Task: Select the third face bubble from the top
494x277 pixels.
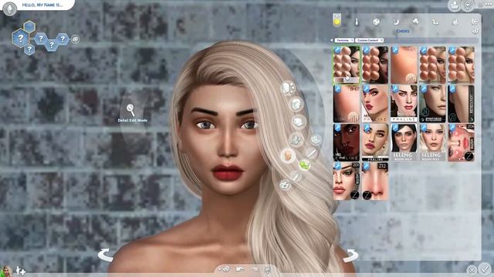Action: pos(299,122)
